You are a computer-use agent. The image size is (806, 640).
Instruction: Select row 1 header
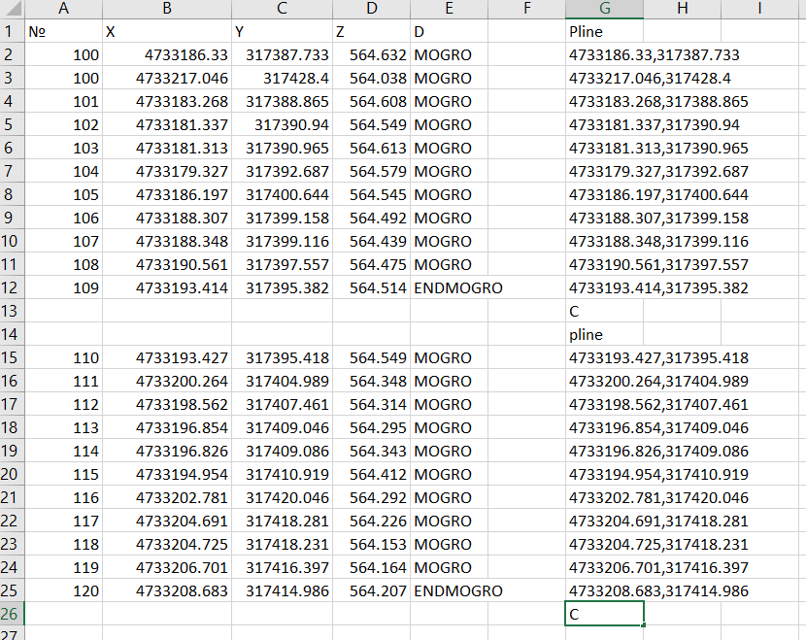[x=12, y=31]
